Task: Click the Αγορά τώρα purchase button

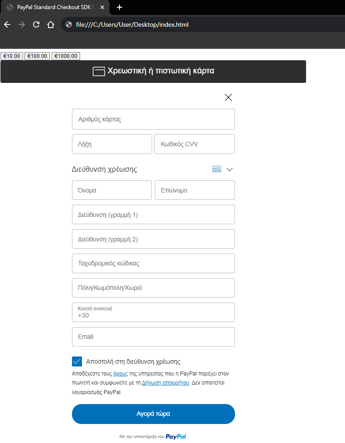Action: pos(153,414)
